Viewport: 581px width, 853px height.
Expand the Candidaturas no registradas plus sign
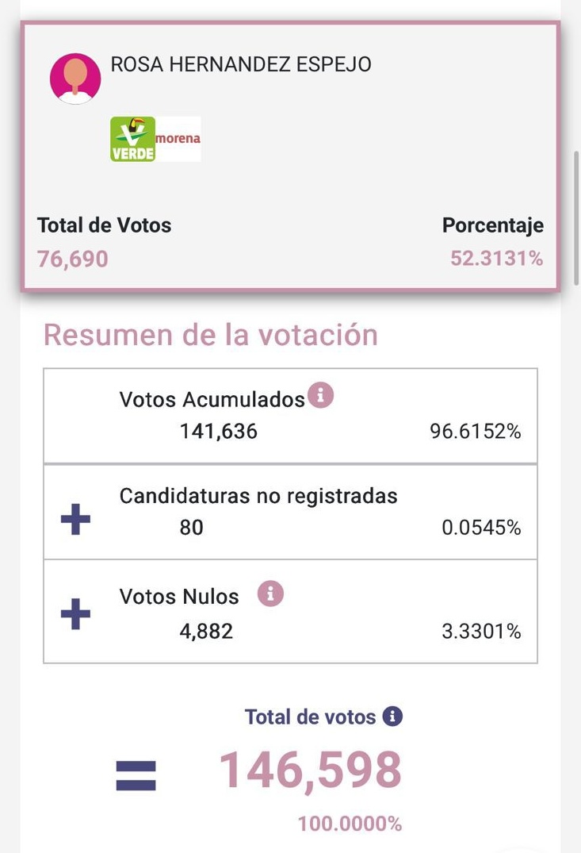[76, 521]
